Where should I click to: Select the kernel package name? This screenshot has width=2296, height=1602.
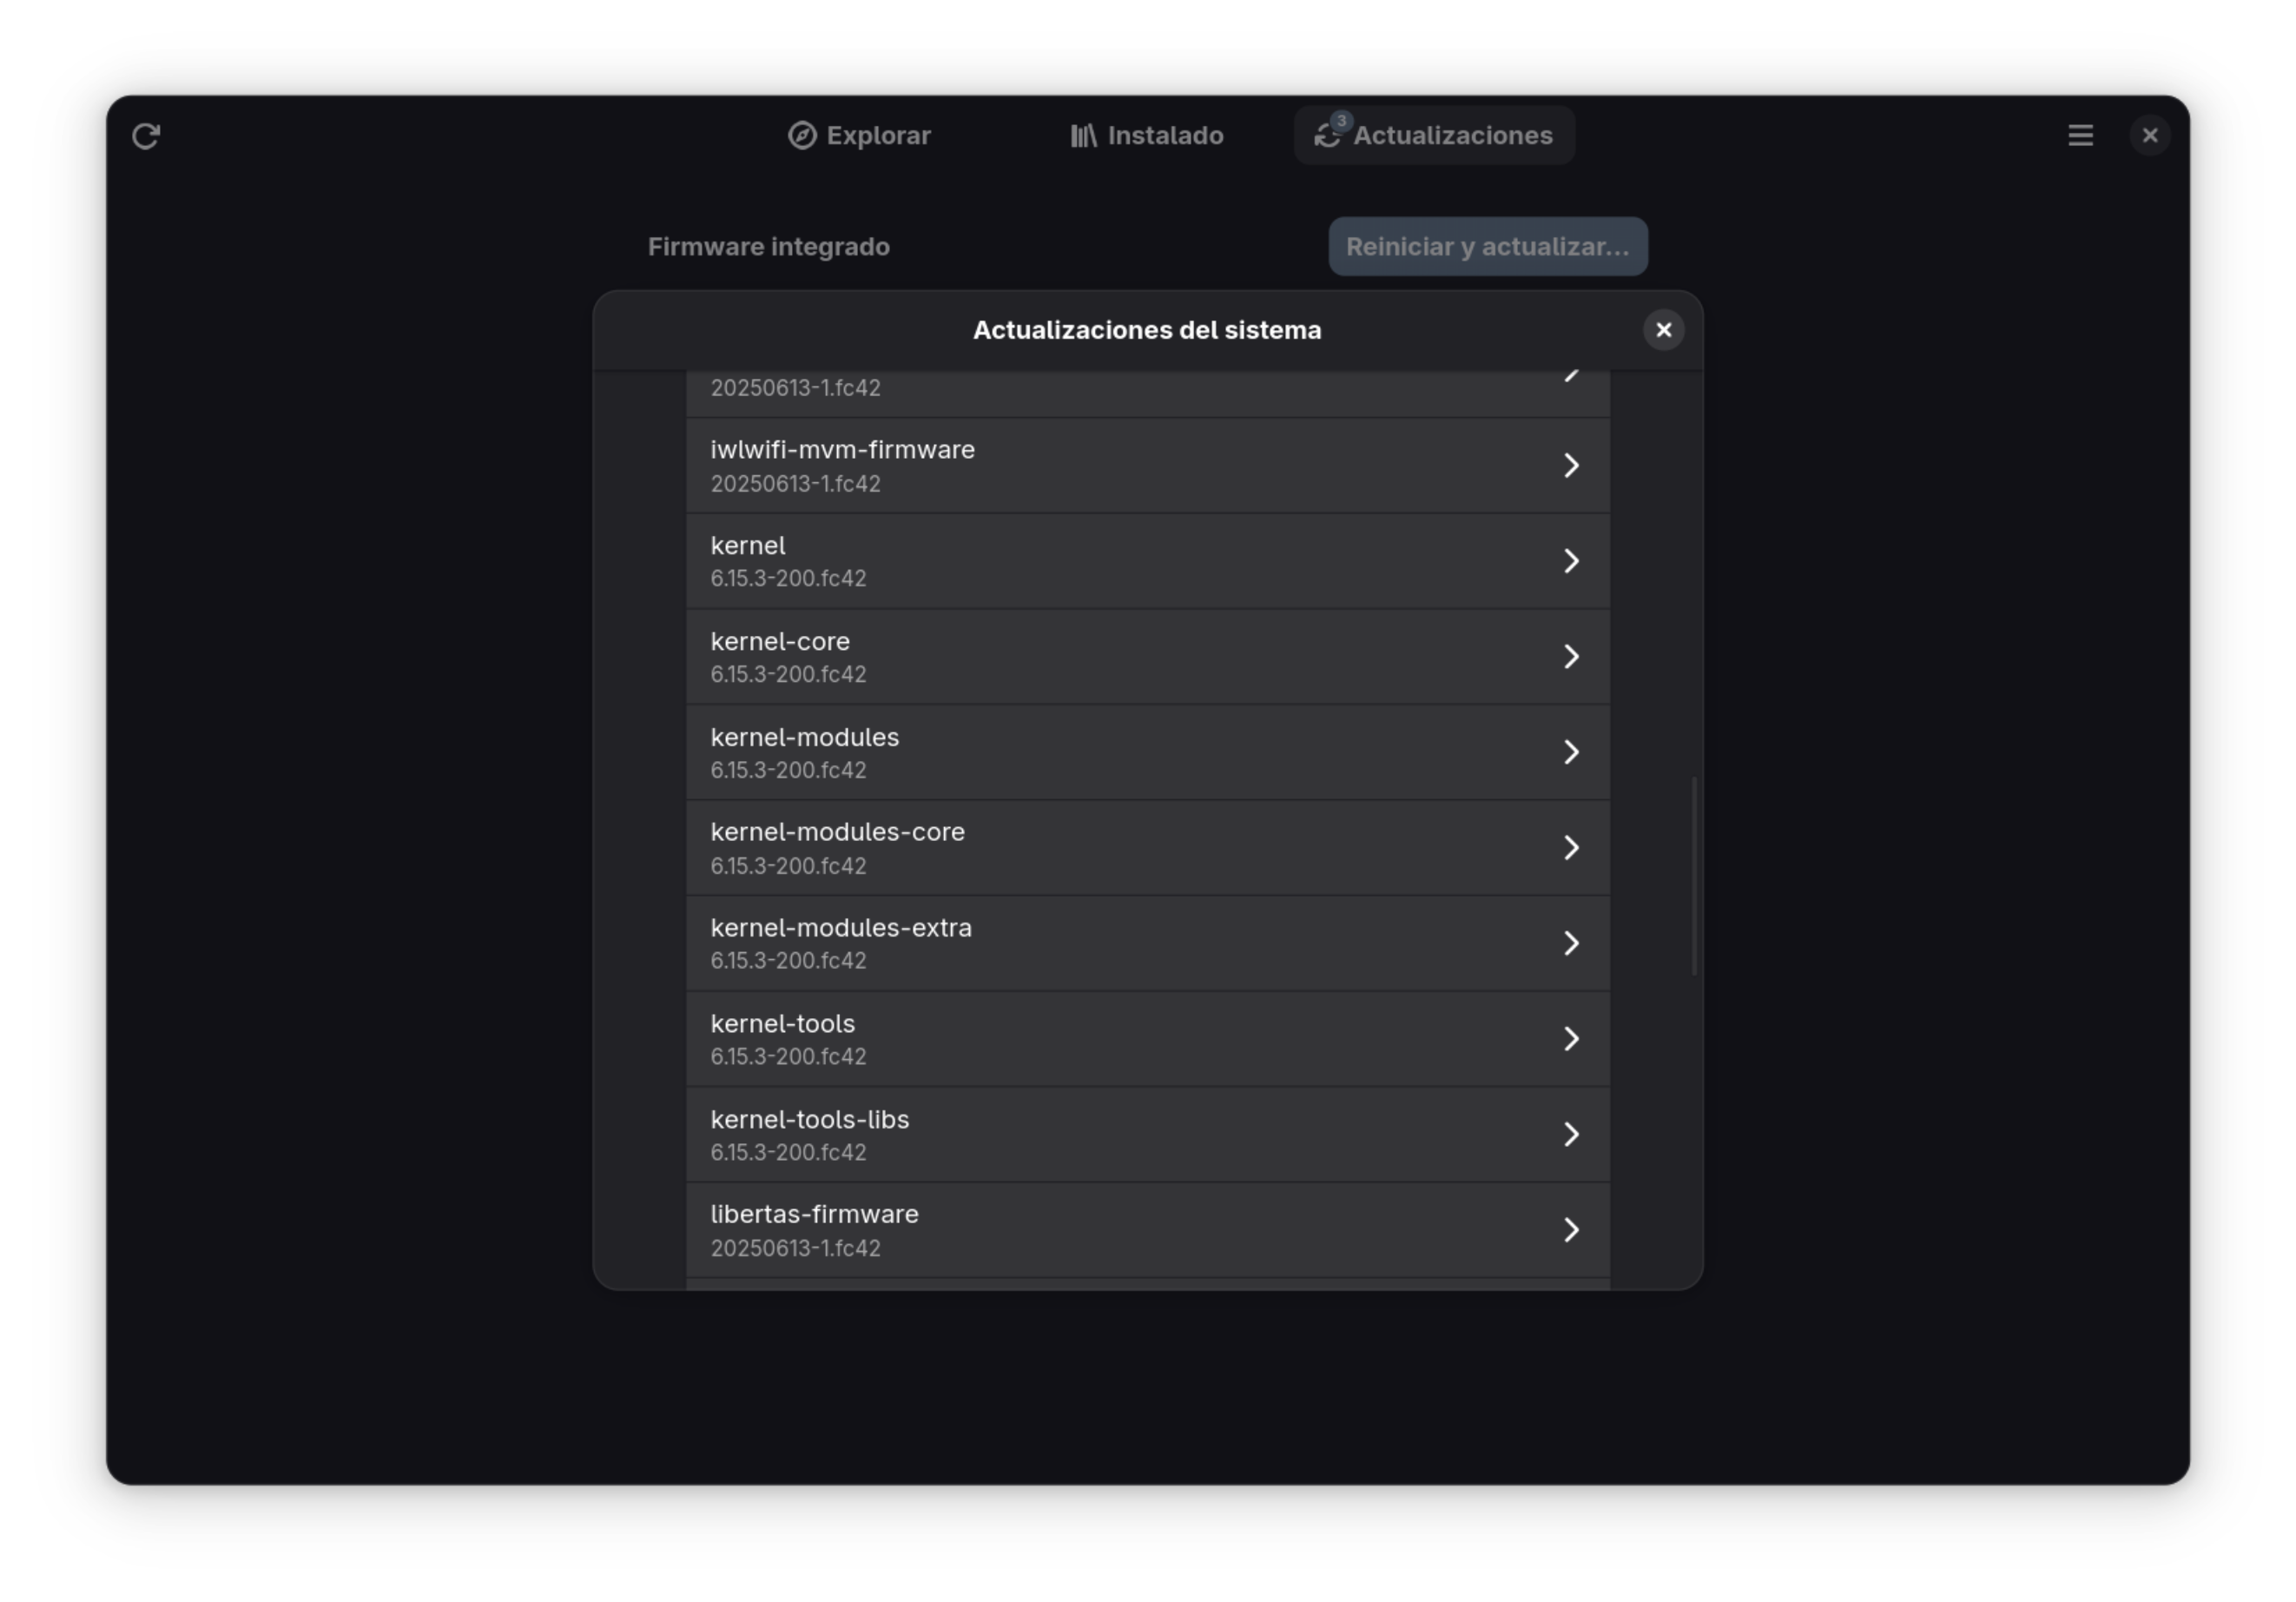[748, 546]
